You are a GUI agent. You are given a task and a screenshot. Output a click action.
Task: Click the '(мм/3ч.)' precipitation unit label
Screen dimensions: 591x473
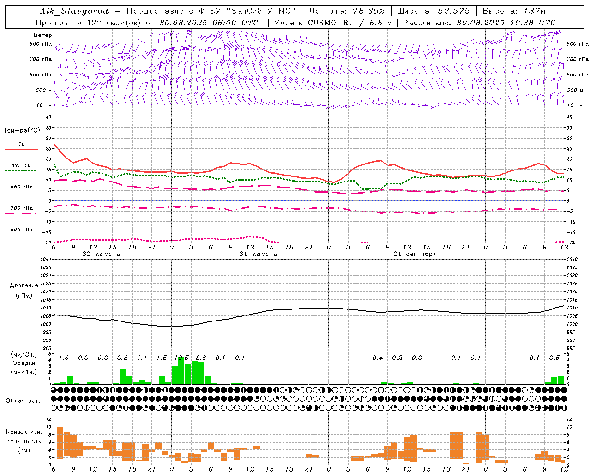pos(24,354)
